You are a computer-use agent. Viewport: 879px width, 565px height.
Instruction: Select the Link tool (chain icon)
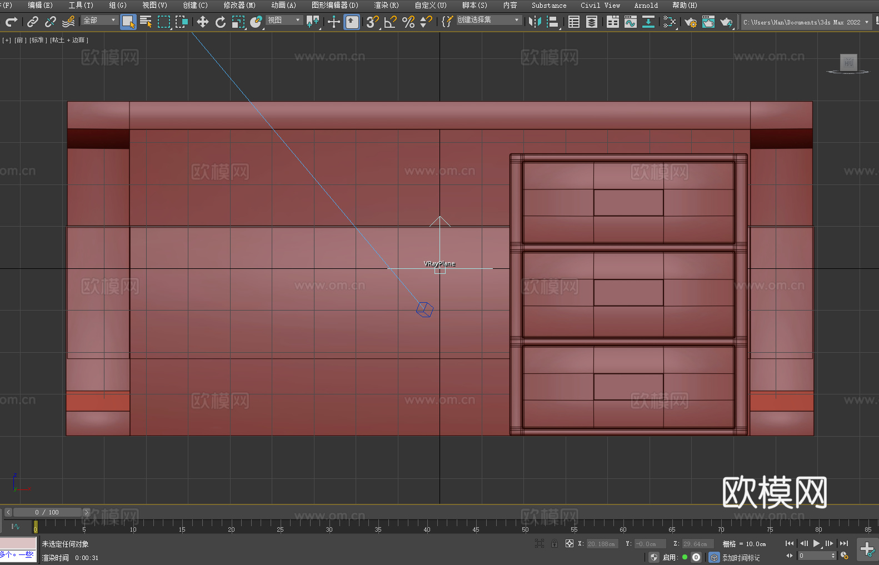[x=33, y=22]
